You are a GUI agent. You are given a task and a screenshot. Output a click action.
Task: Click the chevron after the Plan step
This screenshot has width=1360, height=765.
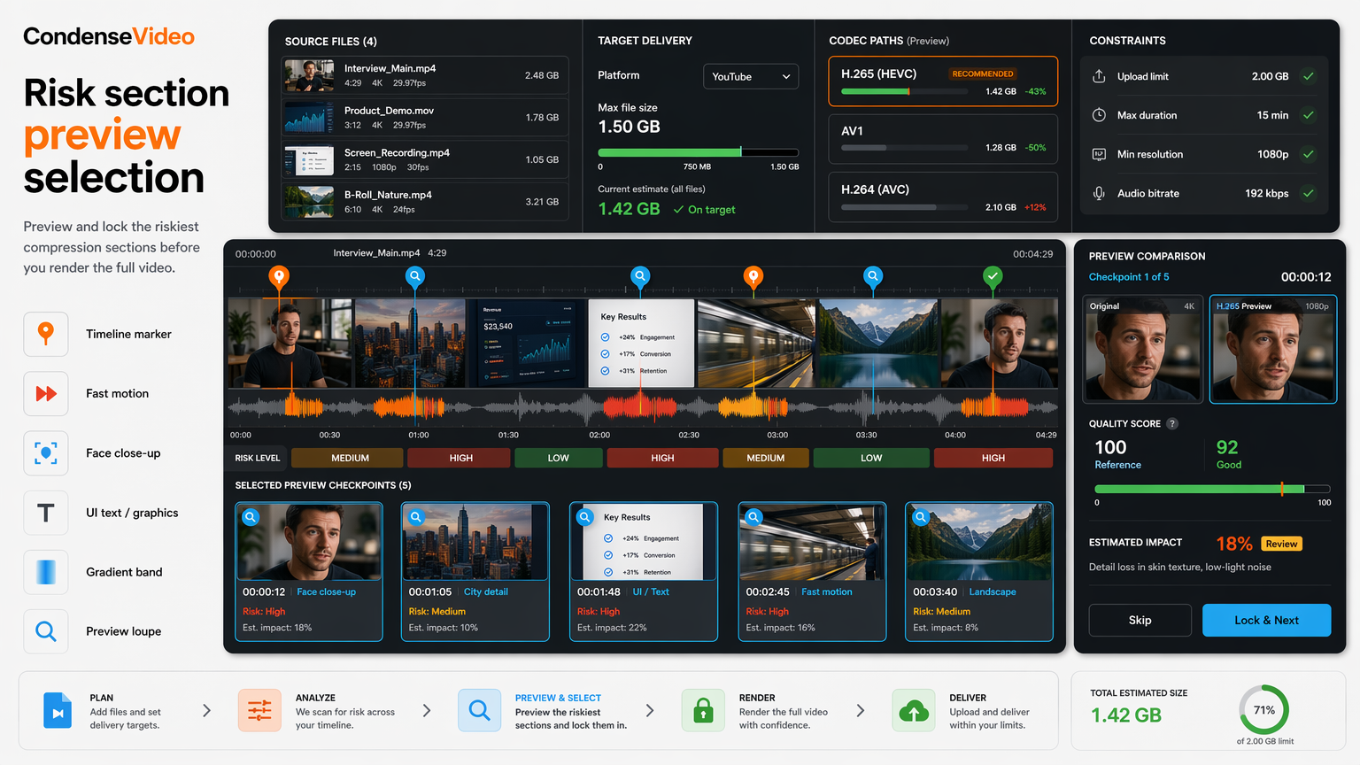coord(206,710)
